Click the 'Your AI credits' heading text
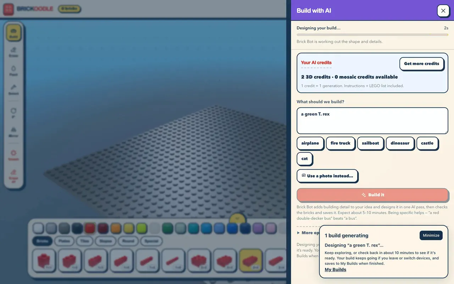 click(316, 62)
